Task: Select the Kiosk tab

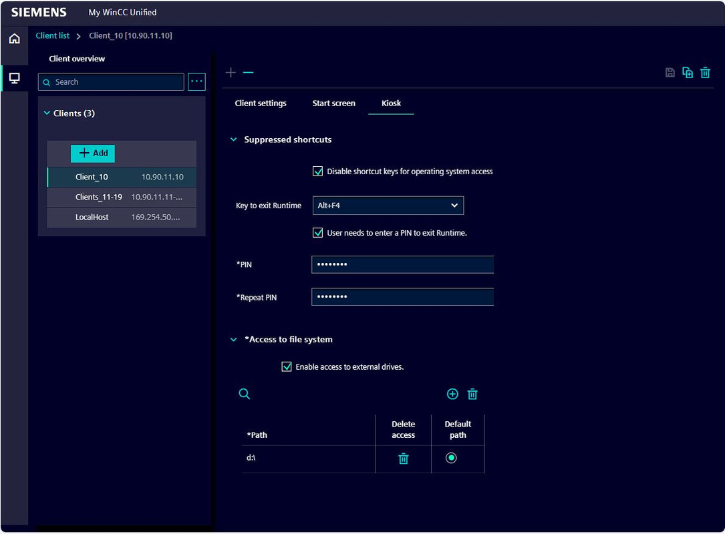Action: point(391,103)
